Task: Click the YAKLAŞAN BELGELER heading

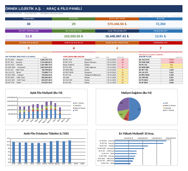Action: click(x=74, y=56)
